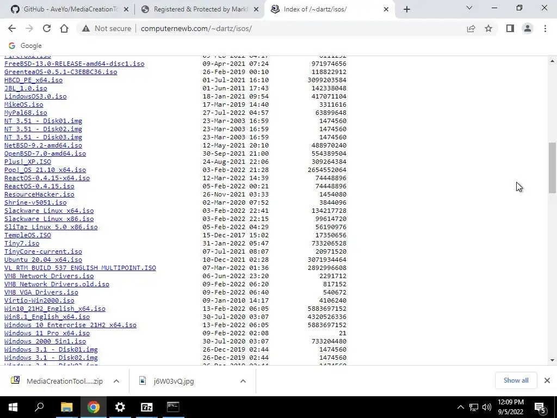Bookmark this page with the star
This screenshot has width=557, height=418.
pyautogui.click(x=488, y=28)
